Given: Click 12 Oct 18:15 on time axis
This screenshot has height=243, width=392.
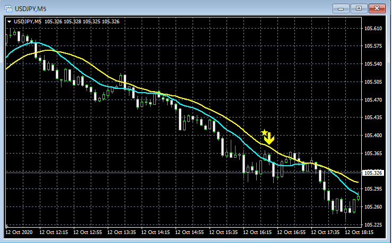Looking at the screenshot, I should click(x=359, y=232).
